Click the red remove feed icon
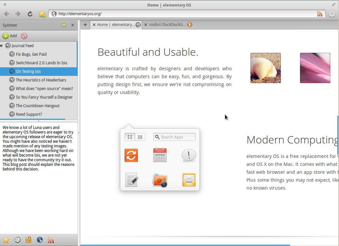Image resolution: width=339 pixels, height=246 pixels. [x=24, y=36]
